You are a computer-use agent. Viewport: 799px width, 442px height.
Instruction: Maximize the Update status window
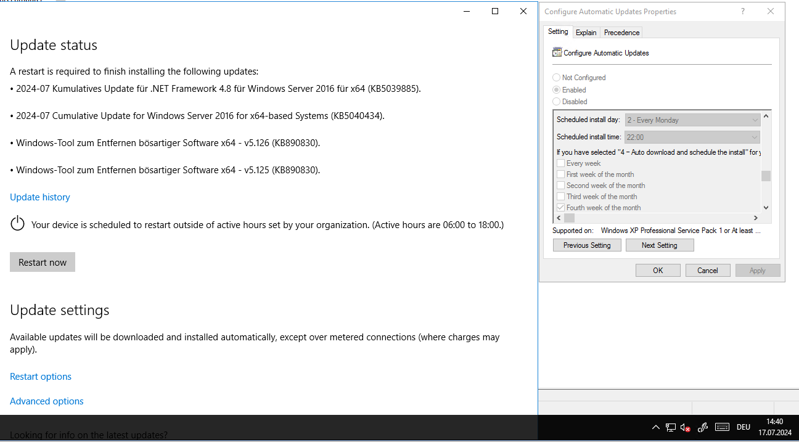click(494, 11)
